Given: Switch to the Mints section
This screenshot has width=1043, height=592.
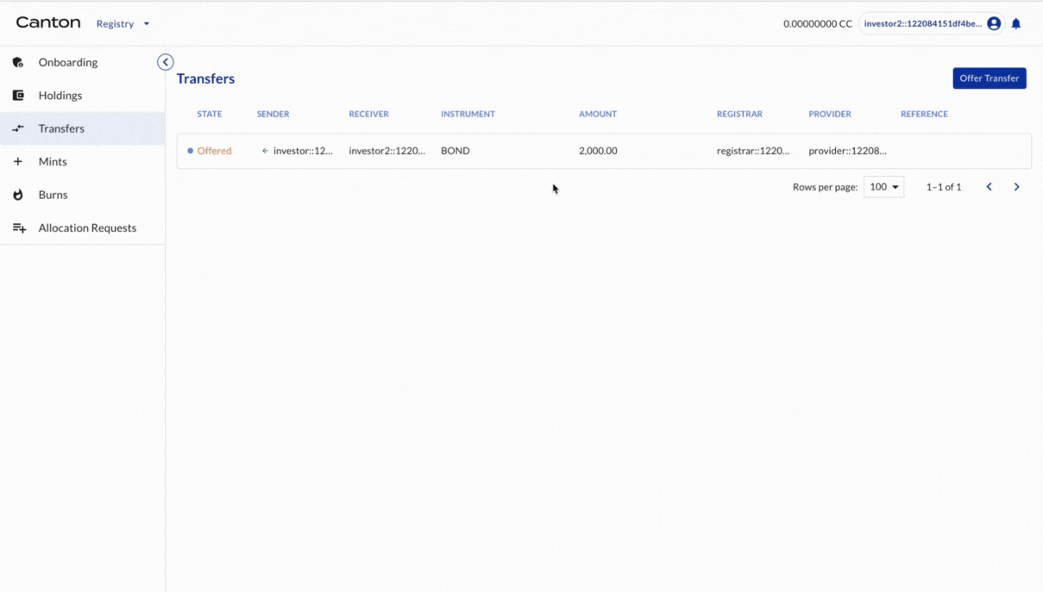Looking at the screenshot, I should coord(53,161).
